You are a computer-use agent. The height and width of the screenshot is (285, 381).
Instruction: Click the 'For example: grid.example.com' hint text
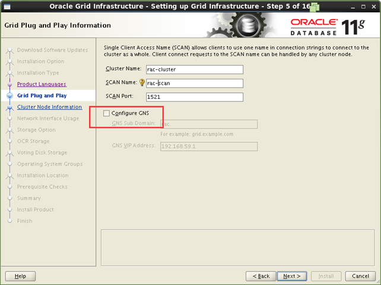[x=197, y=134]
